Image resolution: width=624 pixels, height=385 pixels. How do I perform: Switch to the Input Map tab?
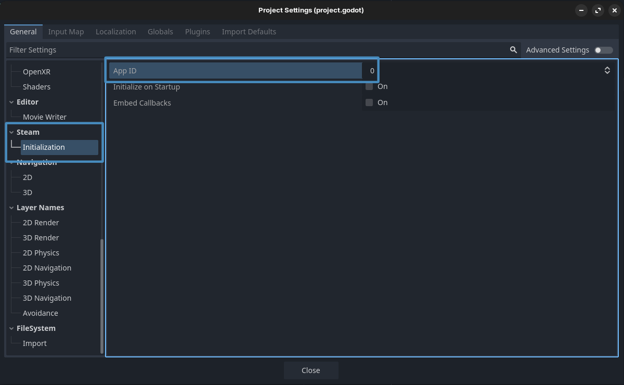66,32
